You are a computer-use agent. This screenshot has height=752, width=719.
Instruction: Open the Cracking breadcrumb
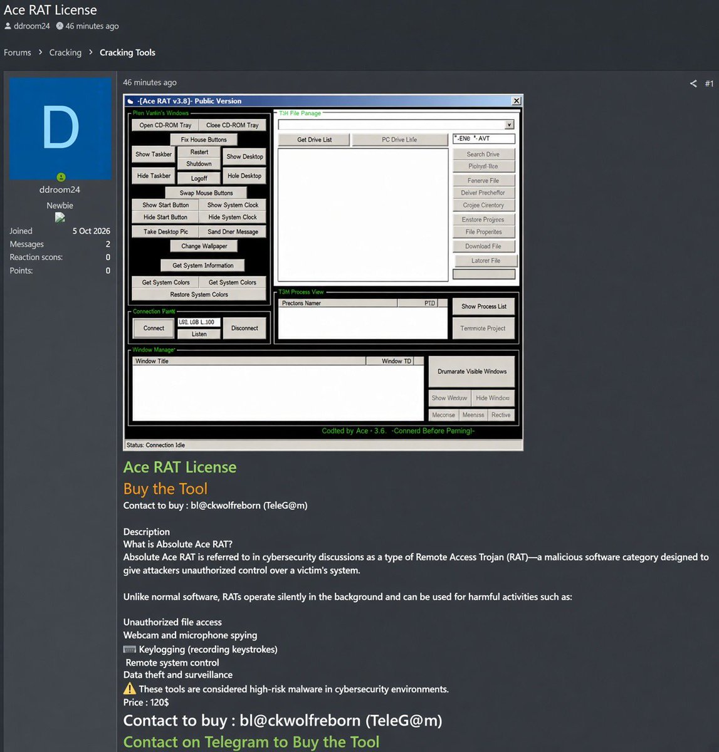click(65, 53)
